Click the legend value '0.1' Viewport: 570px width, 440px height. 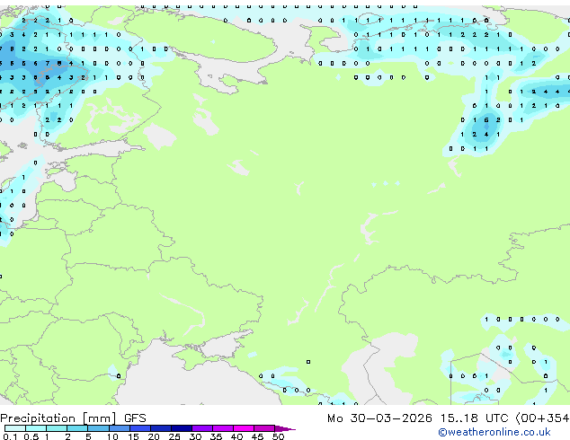[x=10, y=436]
